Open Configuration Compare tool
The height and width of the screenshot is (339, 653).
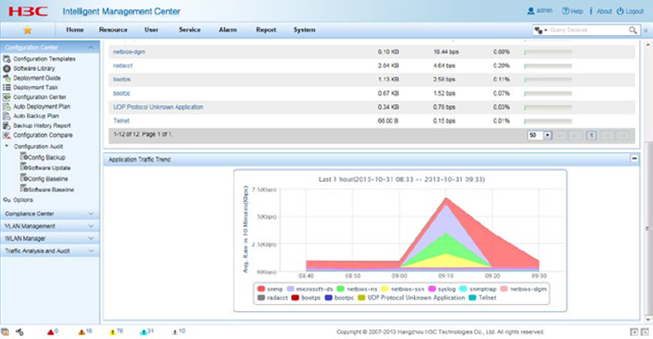click(43, 135)
